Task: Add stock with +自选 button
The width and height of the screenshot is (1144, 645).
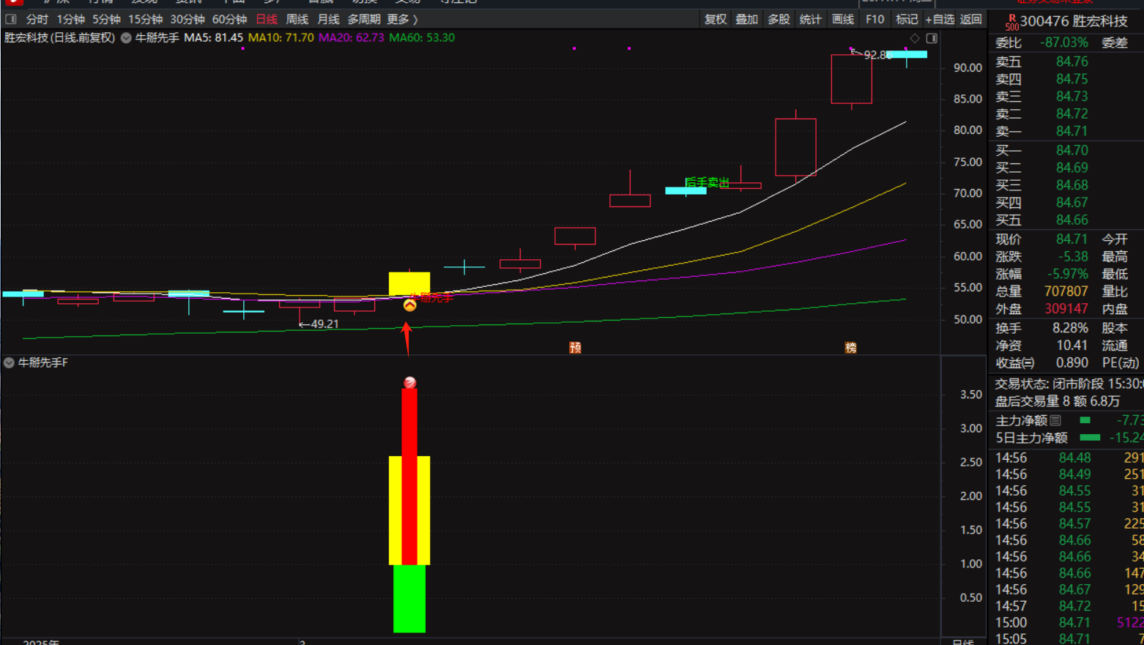Action: (x=940, y=19)
